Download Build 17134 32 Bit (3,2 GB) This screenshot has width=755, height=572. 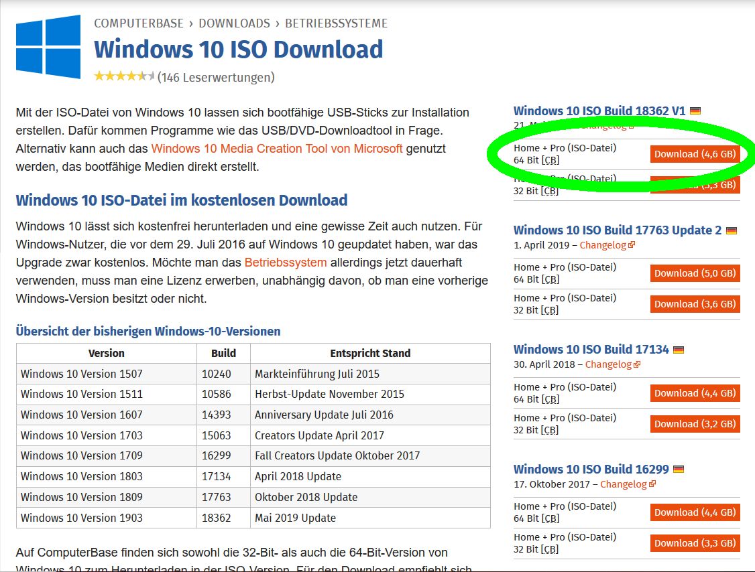(695, 424)
